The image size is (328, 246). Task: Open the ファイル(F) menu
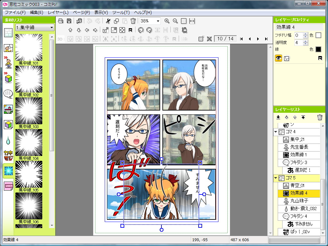pos(15,12)
